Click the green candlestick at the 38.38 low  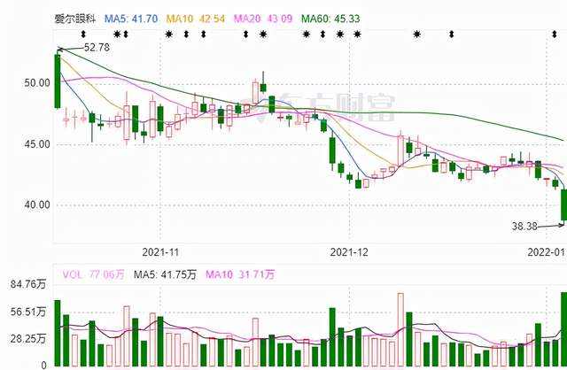pyautogui.click(x=563, y=205)
